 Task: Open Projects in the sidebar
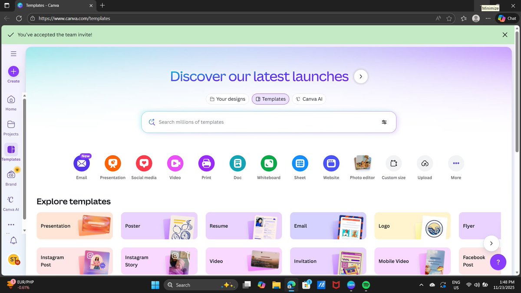(11, 128)
